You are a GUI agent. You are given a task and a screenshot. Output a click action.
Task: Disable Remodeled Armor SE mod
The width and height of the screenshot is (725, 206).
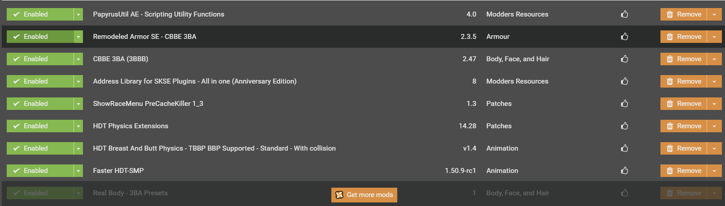pos(40,37)
